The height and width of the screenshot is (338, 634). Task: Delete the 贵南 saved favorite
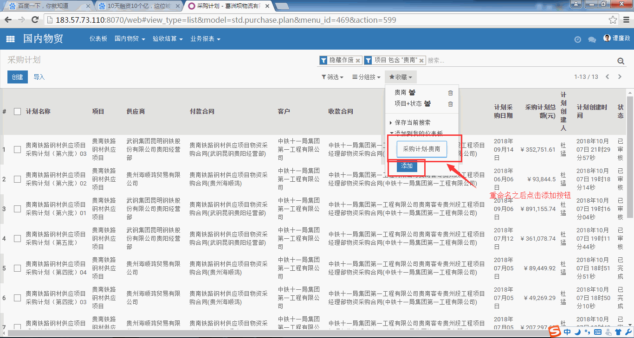click(x=450, y=93)
